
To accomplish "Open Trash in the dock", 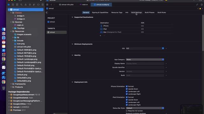I will (4, 88).
